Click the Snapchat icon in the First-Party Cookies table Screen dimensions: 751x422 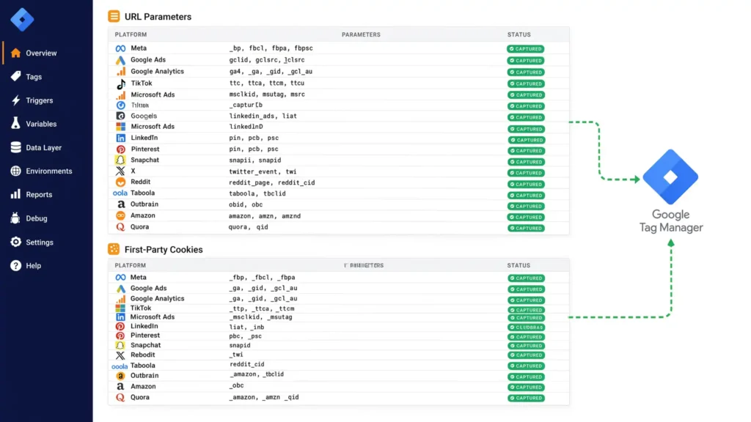120,346
